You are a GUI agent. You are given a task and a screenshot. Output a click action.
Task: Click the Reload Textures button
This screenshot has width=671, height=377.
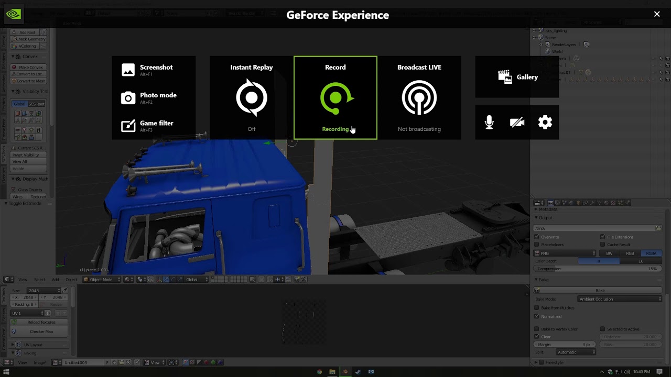coord(39,323)
